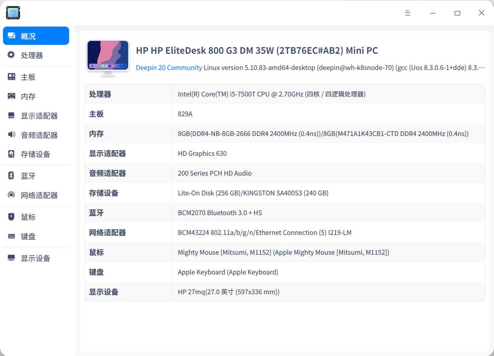Click the 鼠标 mouse sidebar icon
This screenshot has width=494, height=356.
(x=11, y=217)
